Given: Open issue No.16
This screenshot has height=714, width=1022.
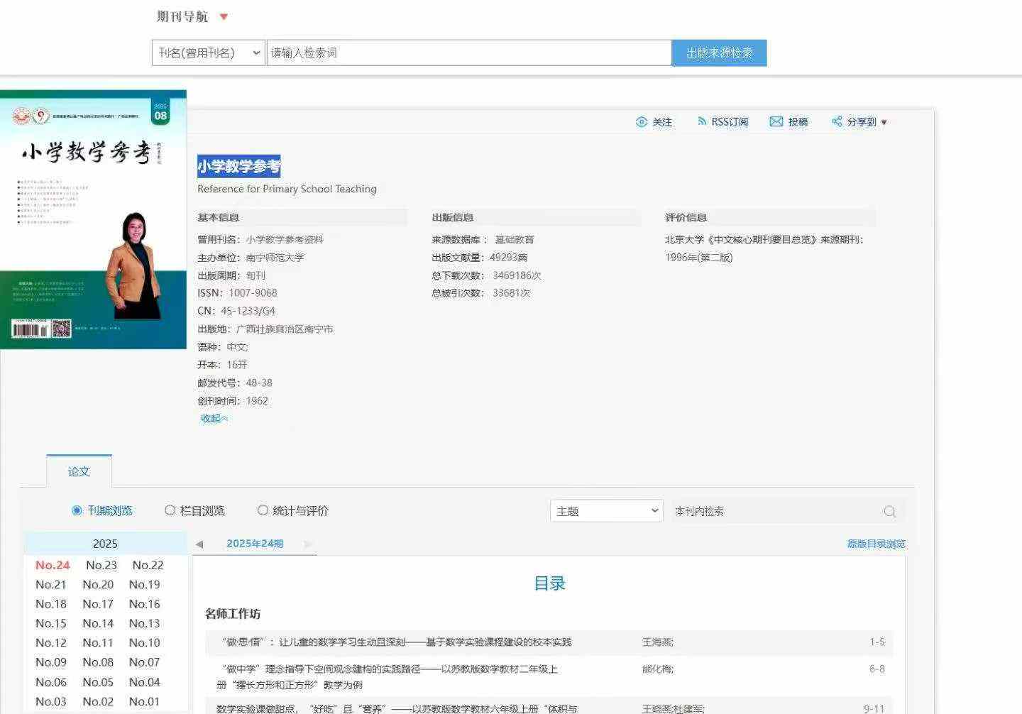Looking at the screenshot, I should pos(145,604).
